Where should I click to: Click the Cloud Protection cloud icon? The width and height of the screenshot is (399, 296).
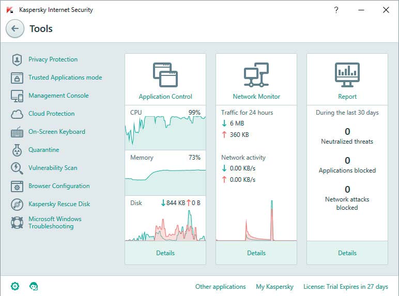tap(17, 114)
